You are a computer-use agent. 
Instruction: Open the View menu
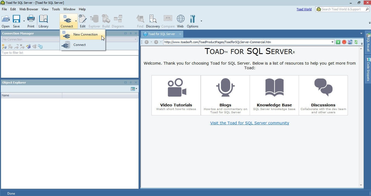45,9
